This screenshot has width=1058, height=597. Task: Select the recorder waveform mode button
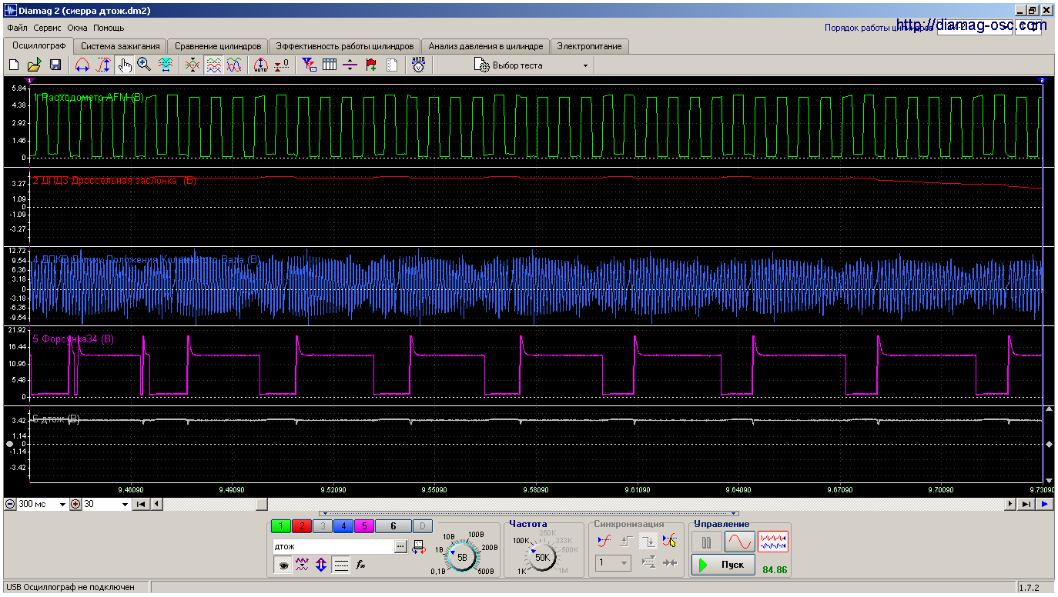coord(772,542)
